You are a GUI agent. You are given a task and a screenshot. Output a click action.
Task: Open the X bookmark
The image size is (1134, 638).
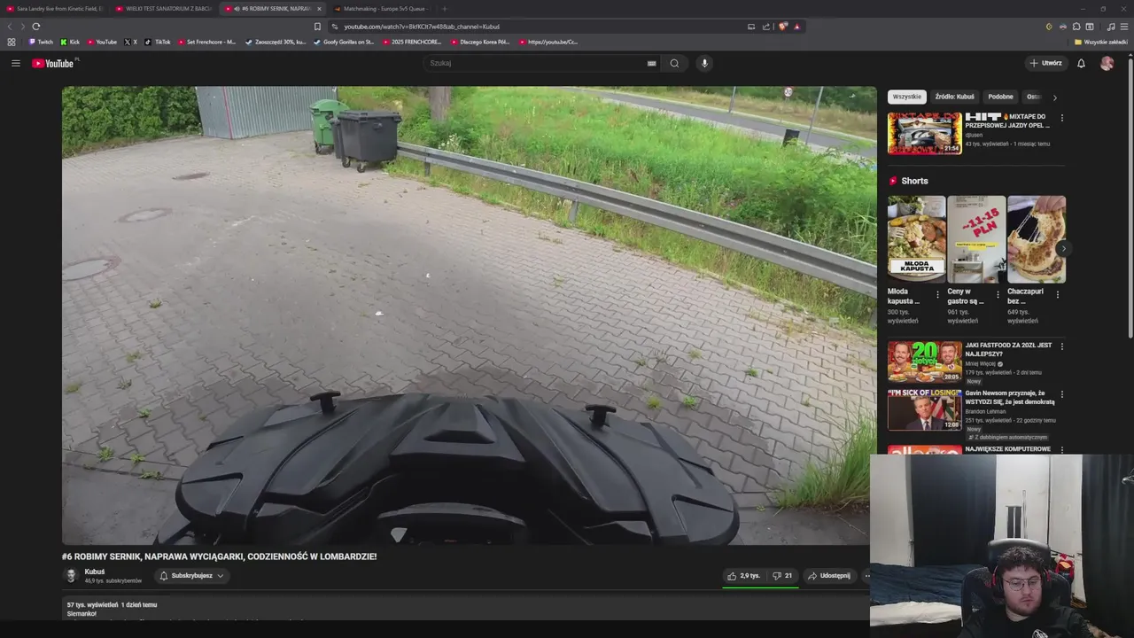pyautogui.click(x=131, y=42)
